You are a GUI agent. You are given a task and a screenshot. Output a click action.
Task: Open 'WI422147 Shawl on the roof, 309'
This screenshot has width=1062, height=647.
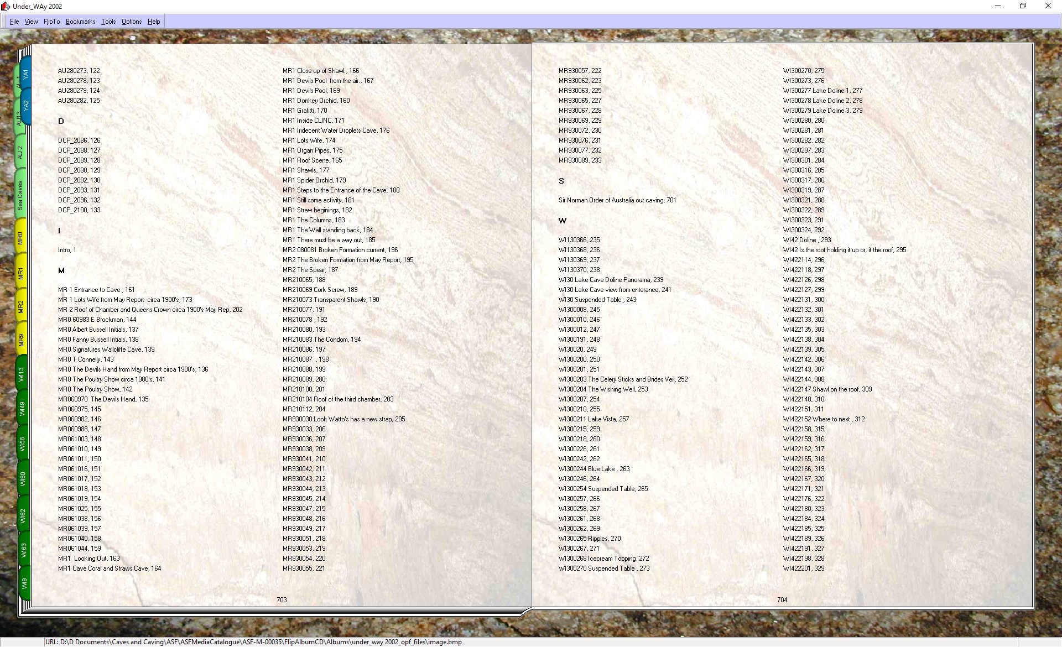[827, 389]
